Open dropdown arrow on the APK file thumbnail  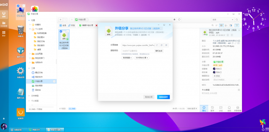(68, 31)
